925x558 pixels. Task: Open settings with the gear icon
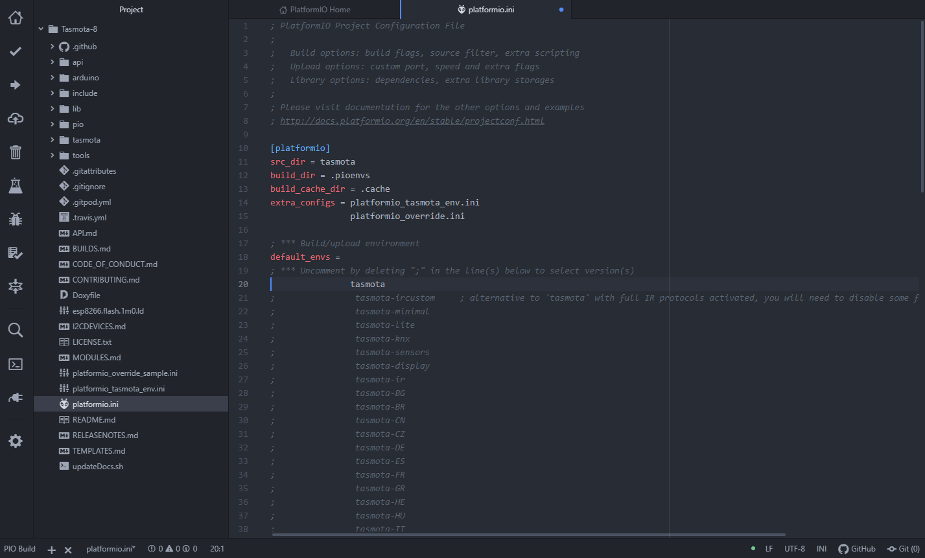pyautogui.click(x=16, y=441)
